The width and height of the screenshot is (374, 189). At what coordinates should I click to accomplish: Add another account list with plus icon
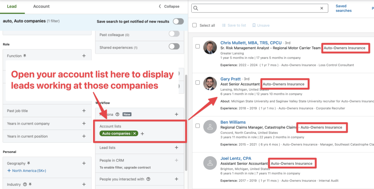(142, 134)
